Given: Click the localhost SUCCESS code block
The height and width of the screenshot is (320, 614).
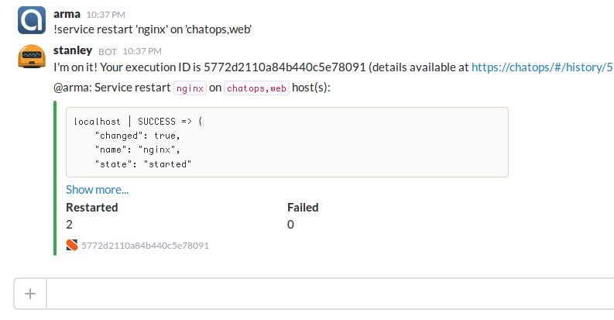Looking at the screenshot, I should pos(287,142).
